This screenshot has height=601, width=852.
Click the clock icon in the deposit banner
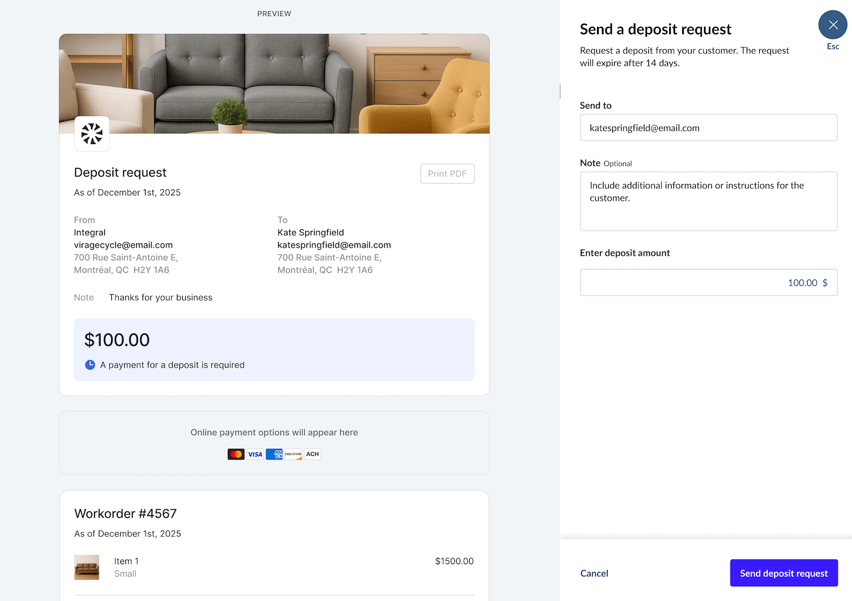click(90, 365)
